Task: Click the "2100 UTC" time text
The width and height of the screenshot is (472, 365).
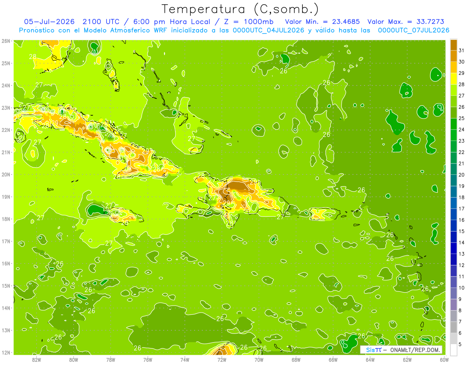Action: pyautogui.click(x=101, y=22)
